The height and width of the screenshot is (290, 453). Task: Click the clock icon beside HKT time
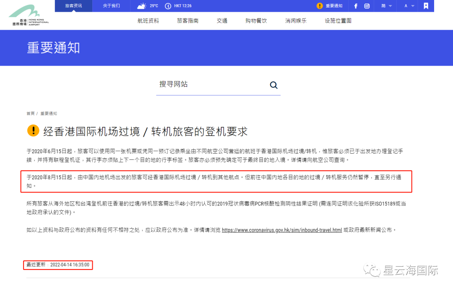pyautogui.click(x=168, y=6)
